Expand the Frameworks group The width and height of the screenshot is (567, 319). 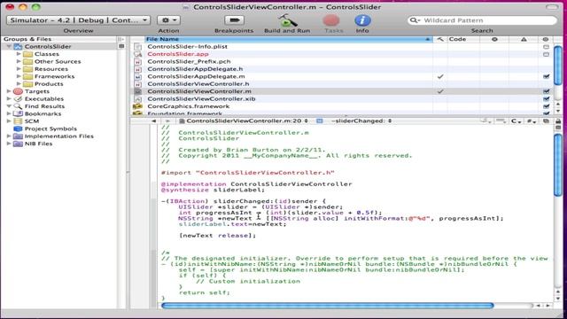click(19, 76)
